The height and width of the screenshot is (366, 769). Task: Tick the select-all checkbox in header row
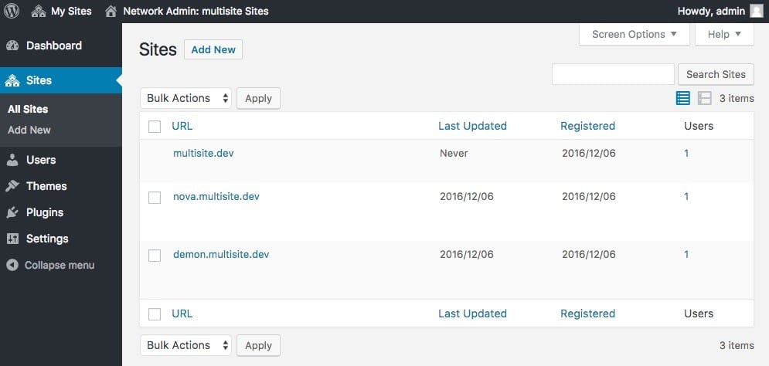(x=155, y=127)
